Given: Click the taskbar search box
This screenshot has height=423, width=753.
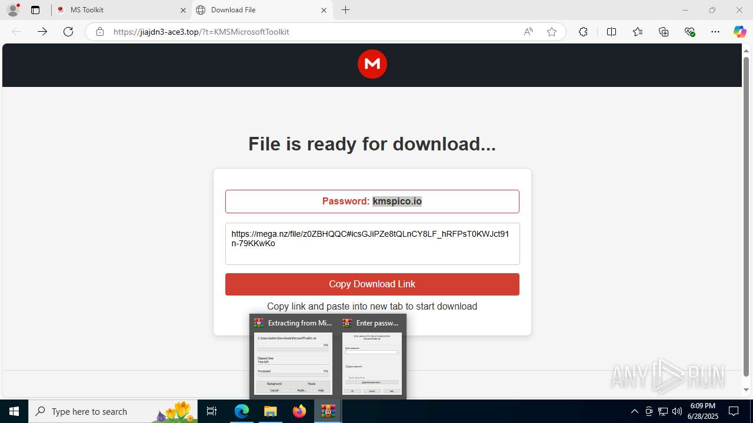Looking at the screenshot, I should [x=113, y=411].
